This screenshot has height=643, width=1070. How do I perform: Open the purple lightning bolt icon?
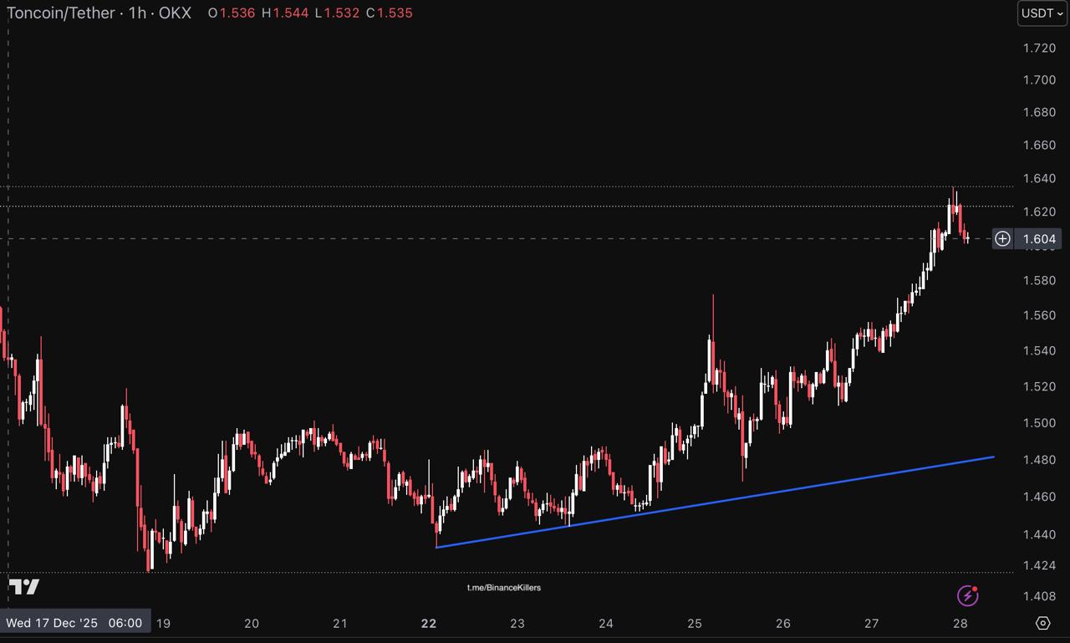tap(967, 595)
